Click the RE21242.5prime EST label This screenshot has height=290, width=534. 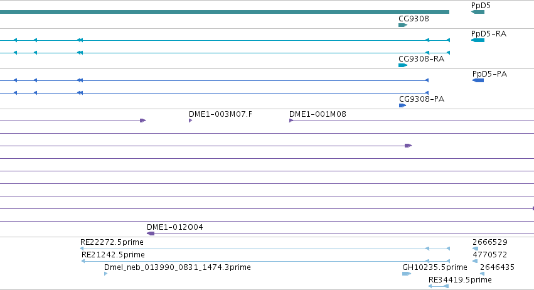113,255
